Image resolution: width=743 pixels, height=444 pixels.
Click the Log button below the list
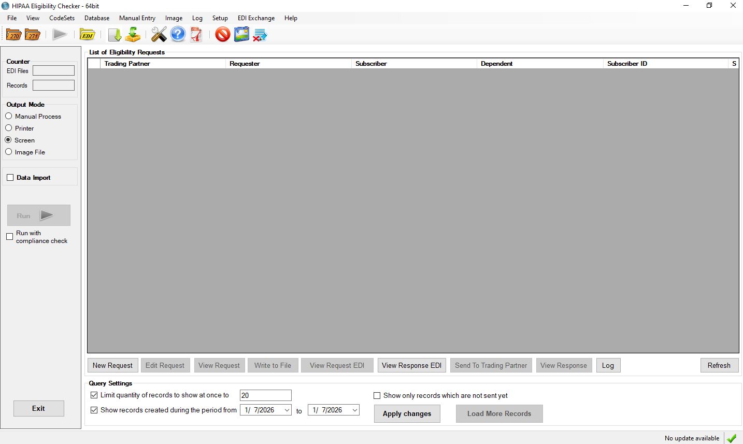click(x=608, y=365)
